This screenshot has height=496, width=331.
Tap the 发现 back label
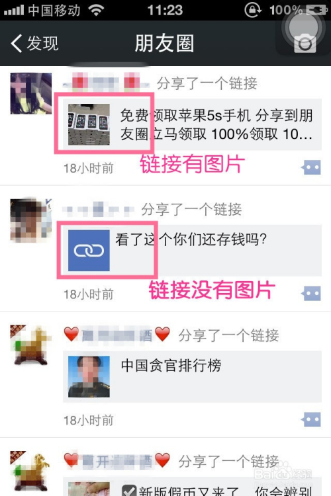(x=43, y=44)
